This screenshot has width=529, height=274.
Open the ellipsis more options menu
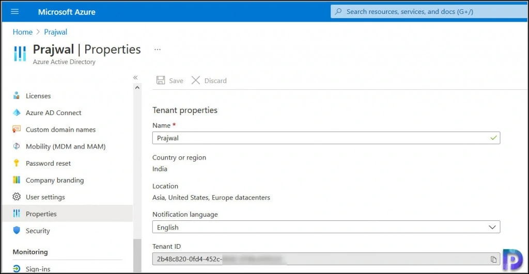coord(158,50)
